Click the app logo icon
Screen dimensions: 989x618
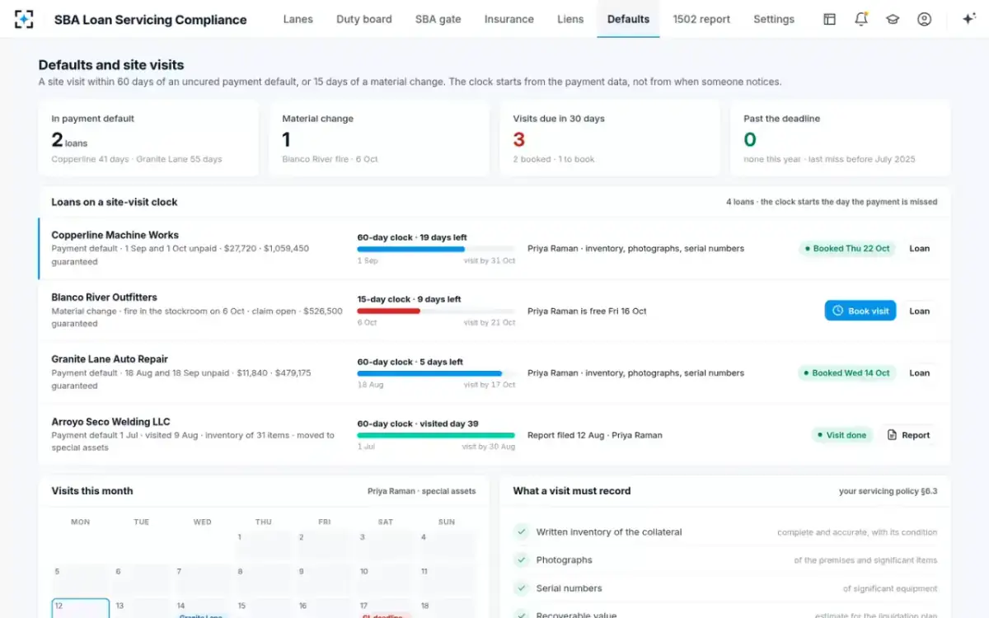(x=25, y=19)
